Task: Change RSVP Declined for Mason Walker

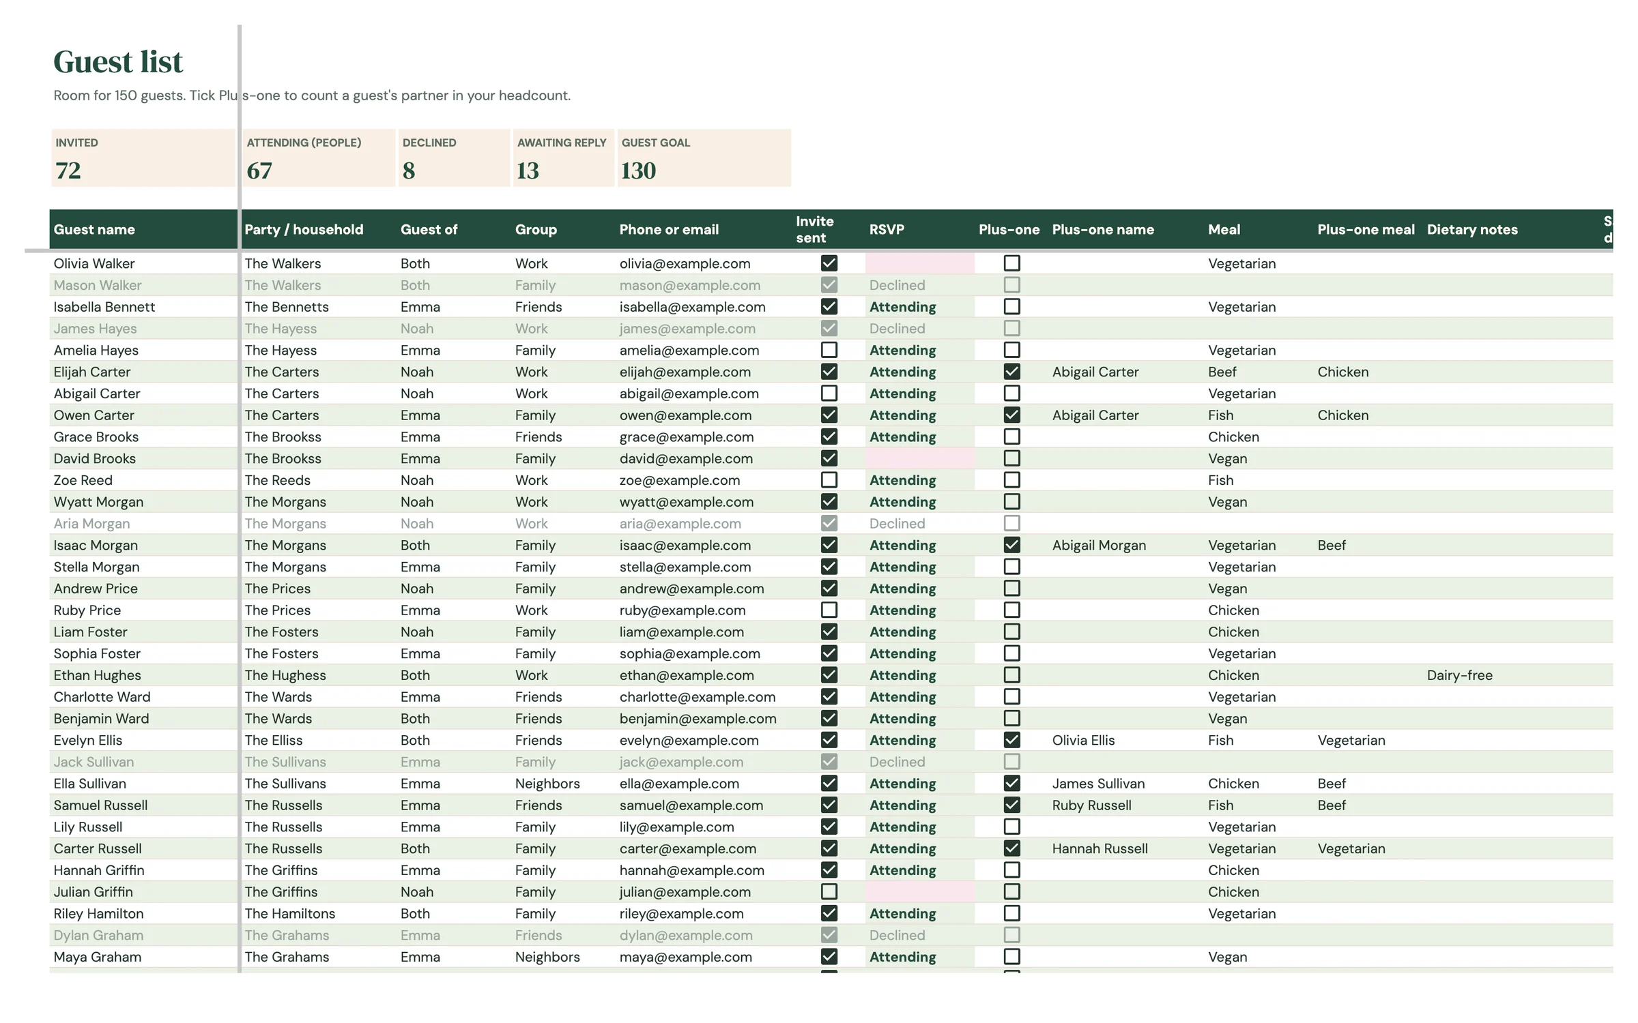Action: pos(920,285)
